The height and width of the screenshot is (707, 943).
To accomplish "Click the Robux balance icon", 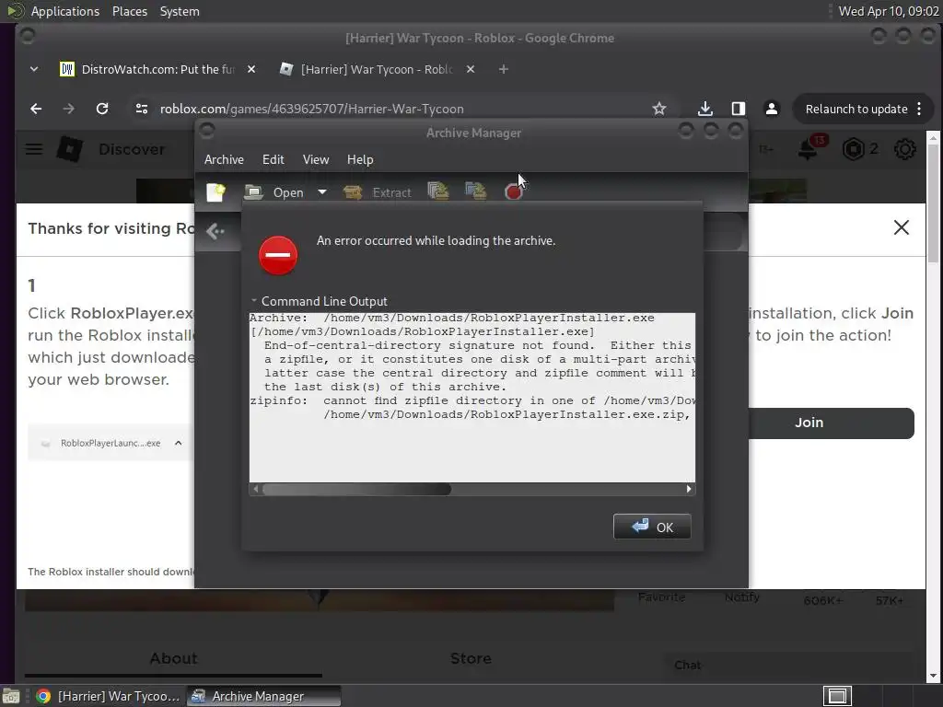I will (854, 149).
